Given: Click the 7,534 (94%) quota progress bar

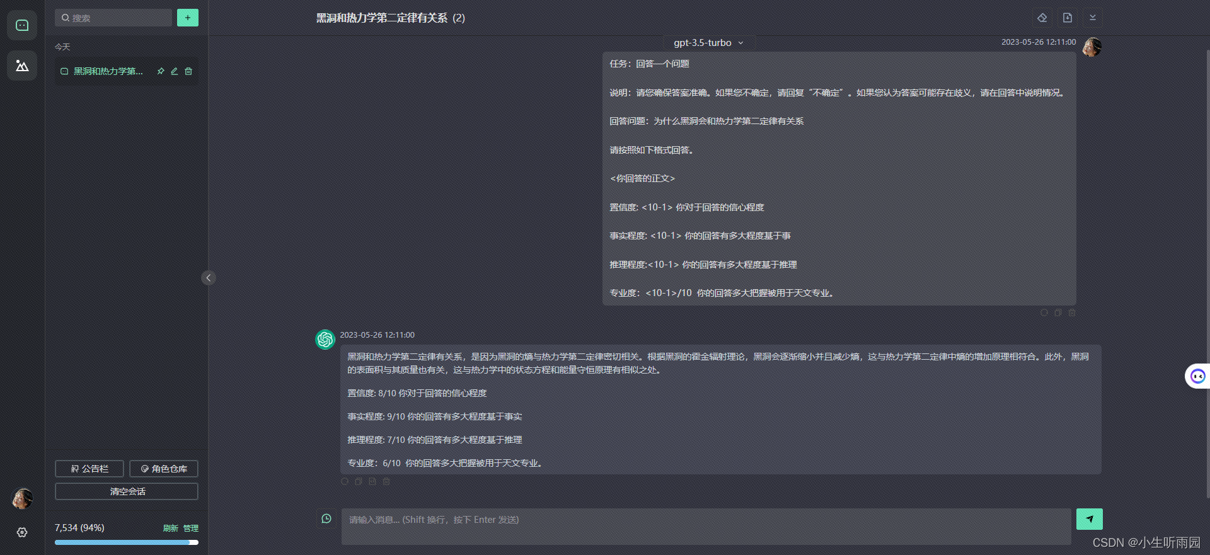Looking at the screenshot, I should click(127, 542).
